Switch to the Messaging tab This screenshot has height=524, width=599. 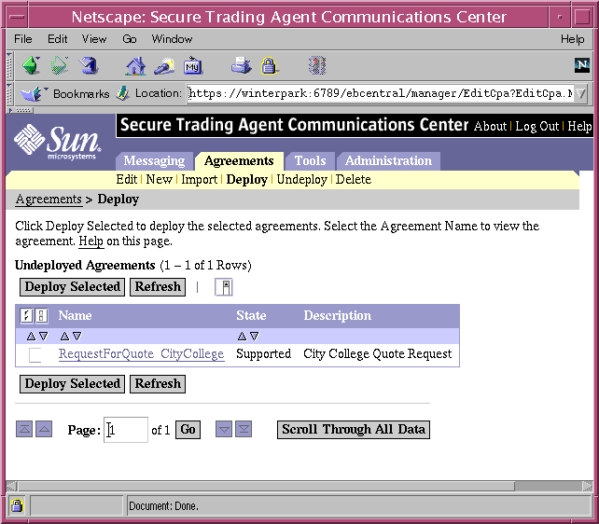click(154, 160)
